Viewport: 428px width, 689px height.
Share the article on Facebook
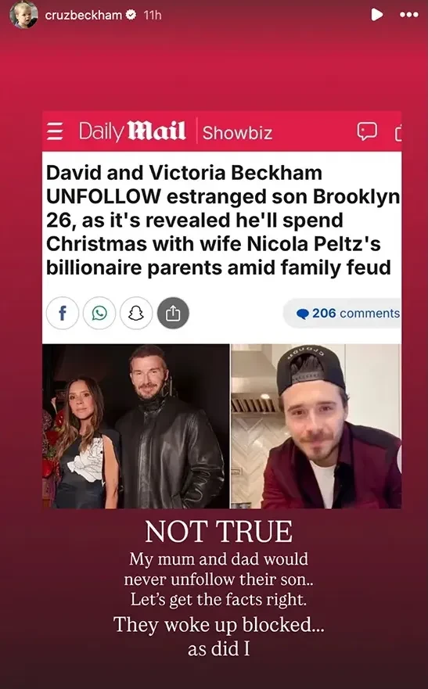(x=63, y=314)
